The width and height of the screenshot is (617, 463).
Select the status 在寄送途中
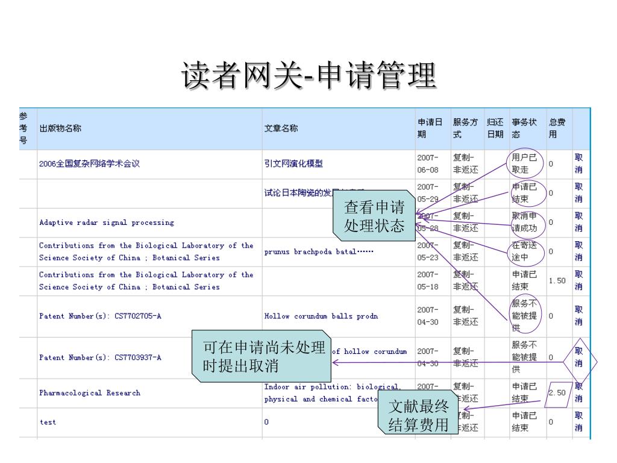coord(524,251)
